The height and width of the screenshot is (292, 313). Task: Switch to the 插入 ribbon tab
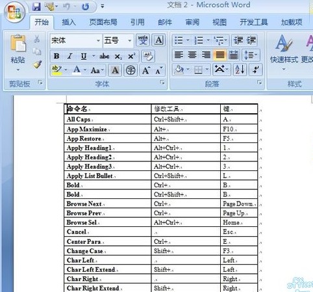69,22
